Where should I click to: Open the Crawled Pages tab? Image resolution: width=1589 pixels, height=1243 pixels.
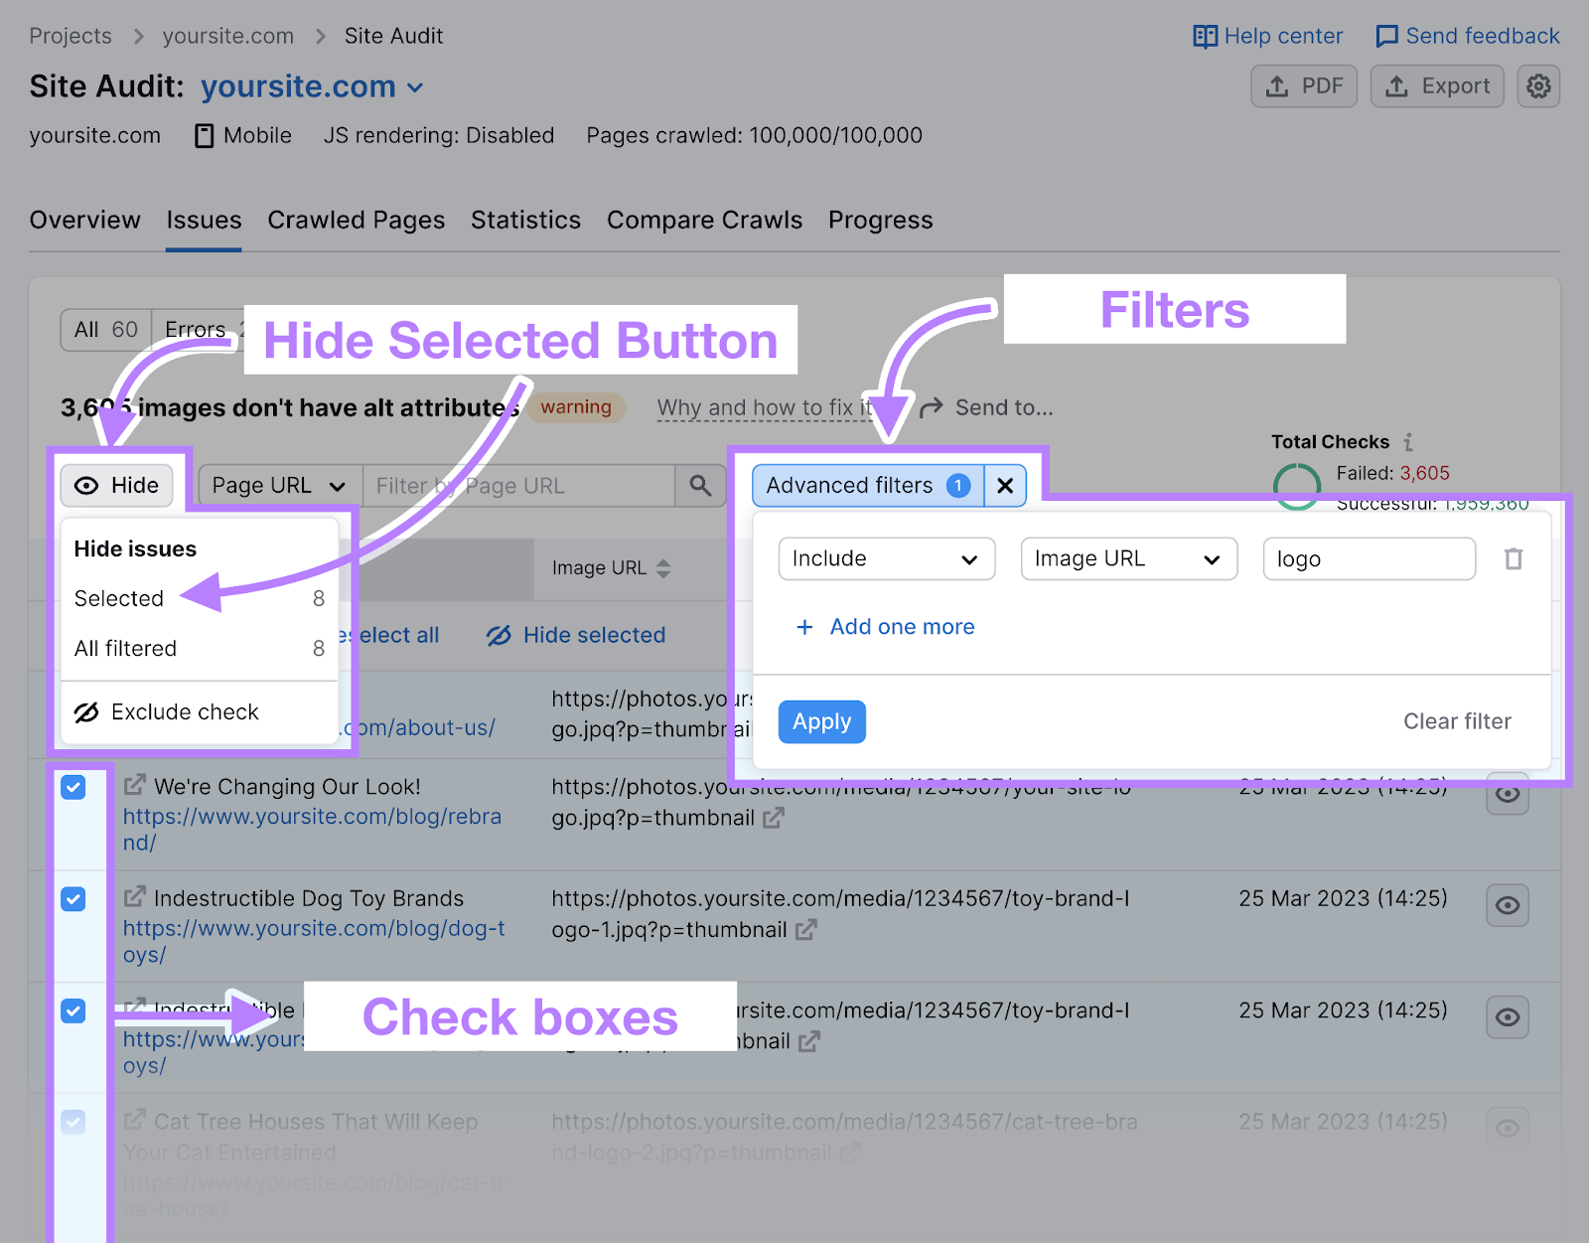point(356,220)
